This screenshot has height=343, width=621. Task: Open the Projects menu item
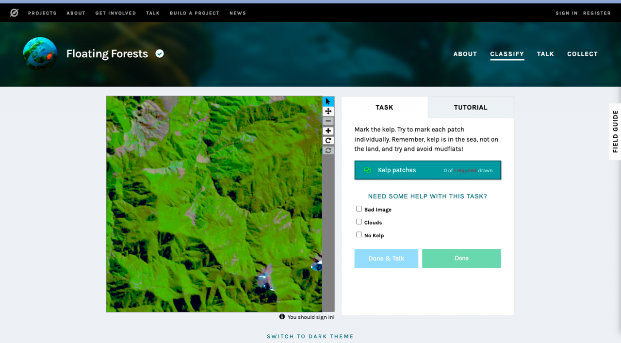tap(42, 13)
